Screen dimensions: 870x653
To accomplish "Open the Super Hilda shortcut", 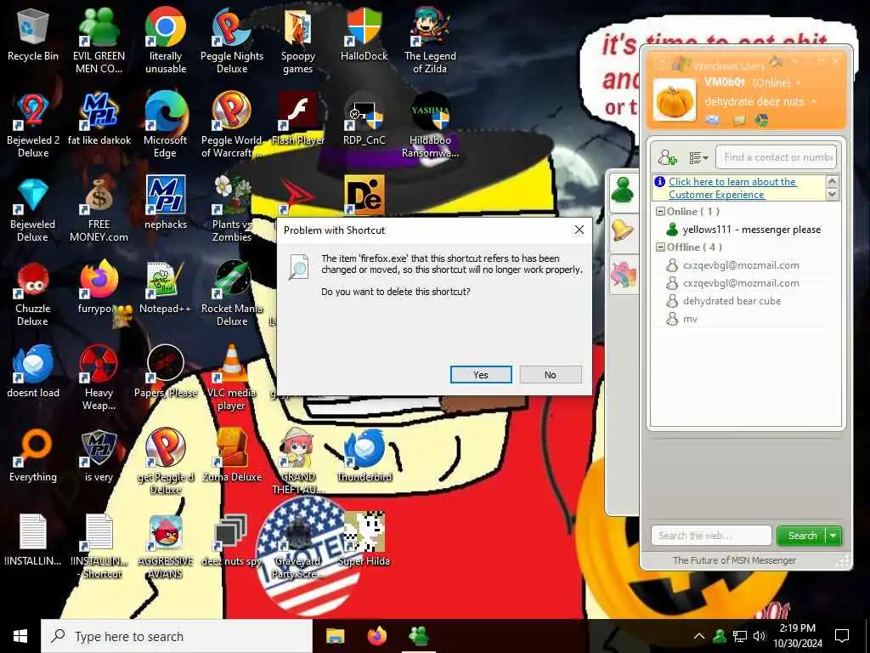I will coord(364,540).
